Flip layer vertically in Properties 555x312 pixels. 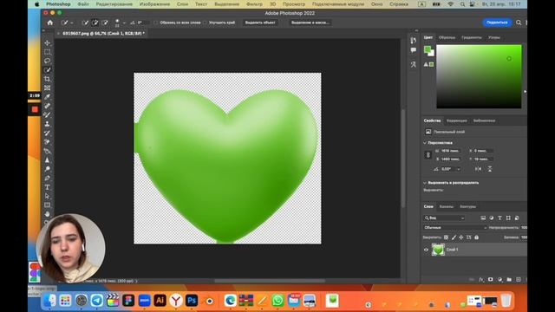[489, 169]
